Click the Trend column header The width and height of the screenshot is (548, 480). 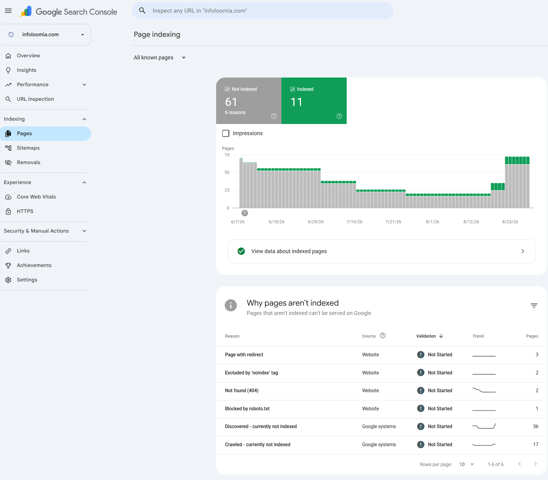478,336
